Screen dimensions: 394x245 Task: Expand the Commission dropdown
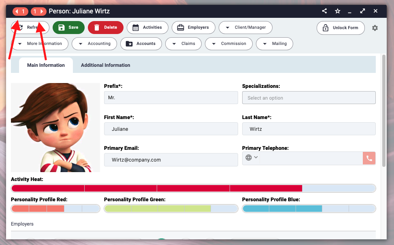pos(229,44)
